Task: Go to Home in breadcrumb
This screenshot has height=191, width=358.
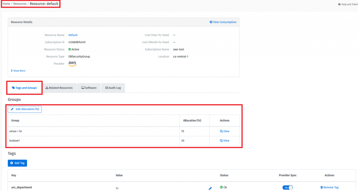Action: [6, 4]
